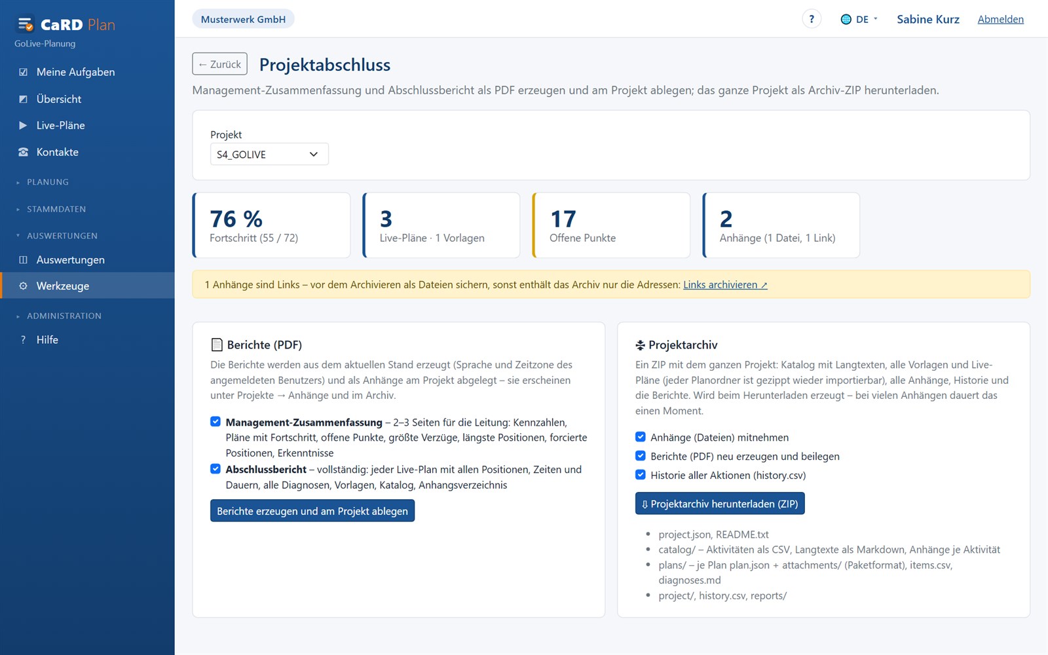
Task: Click the Berichte (PDF) document icon
Action: 217,345
